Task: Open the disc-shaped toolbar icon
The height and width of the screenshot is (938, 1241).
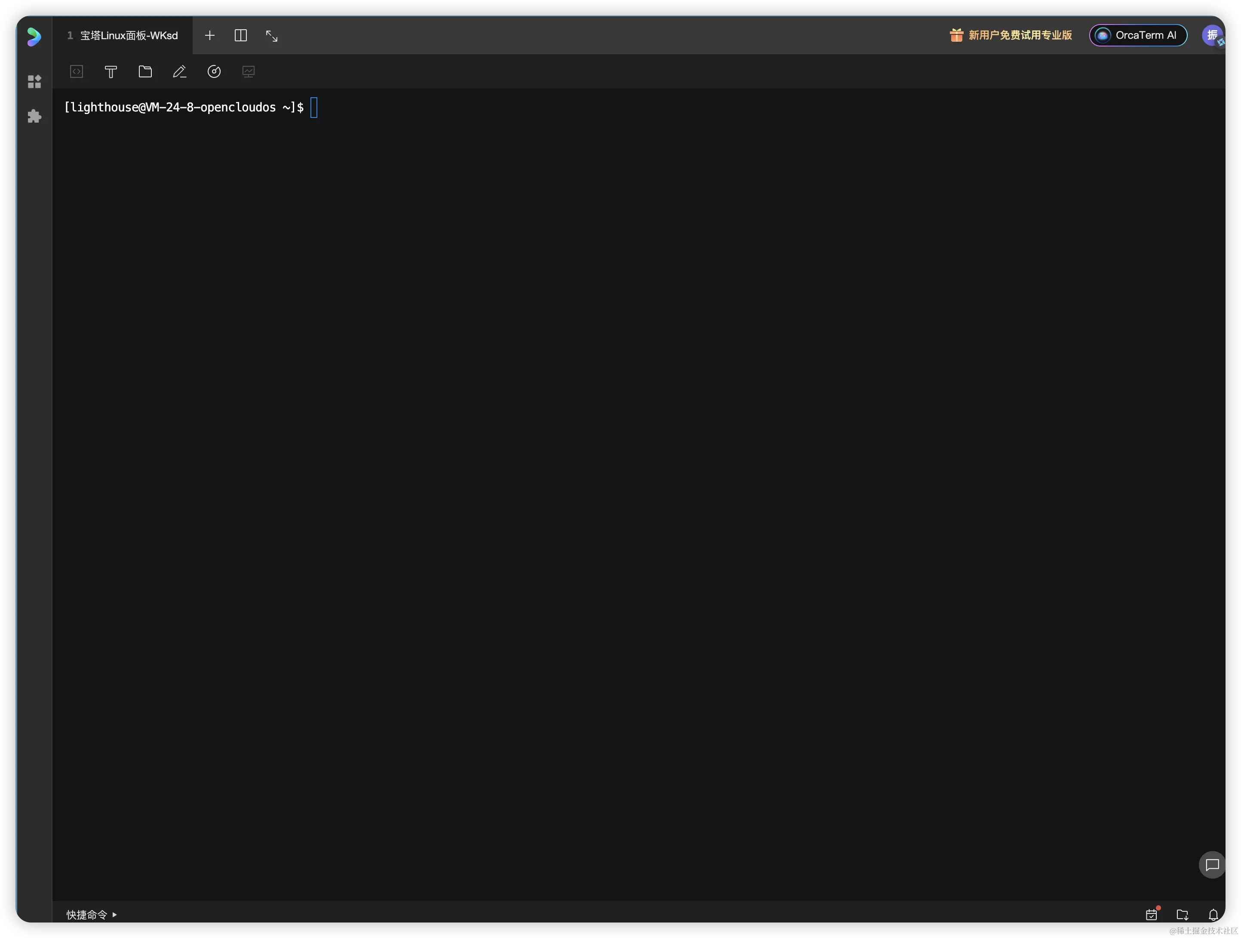Action: [x=214, y=72]
